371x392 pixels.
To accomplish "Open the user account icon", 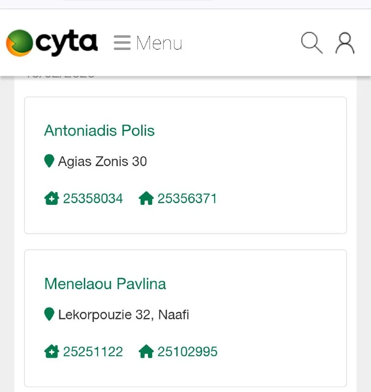I will point(345,43).
